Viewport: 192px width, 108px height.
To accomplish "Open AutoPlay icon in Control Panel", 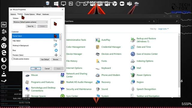I will (97, 40).
